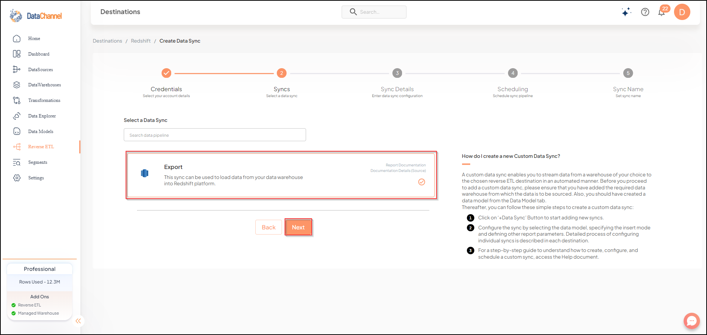The image size is (707, 335).
Task: Click the Segments icon in sidebar
Action: [x=17, y=162]
